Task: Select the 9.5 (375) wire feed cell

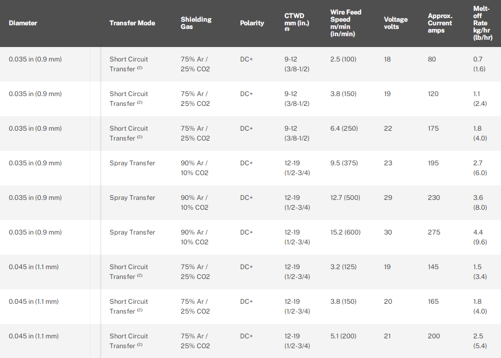Action: [344, 163]
